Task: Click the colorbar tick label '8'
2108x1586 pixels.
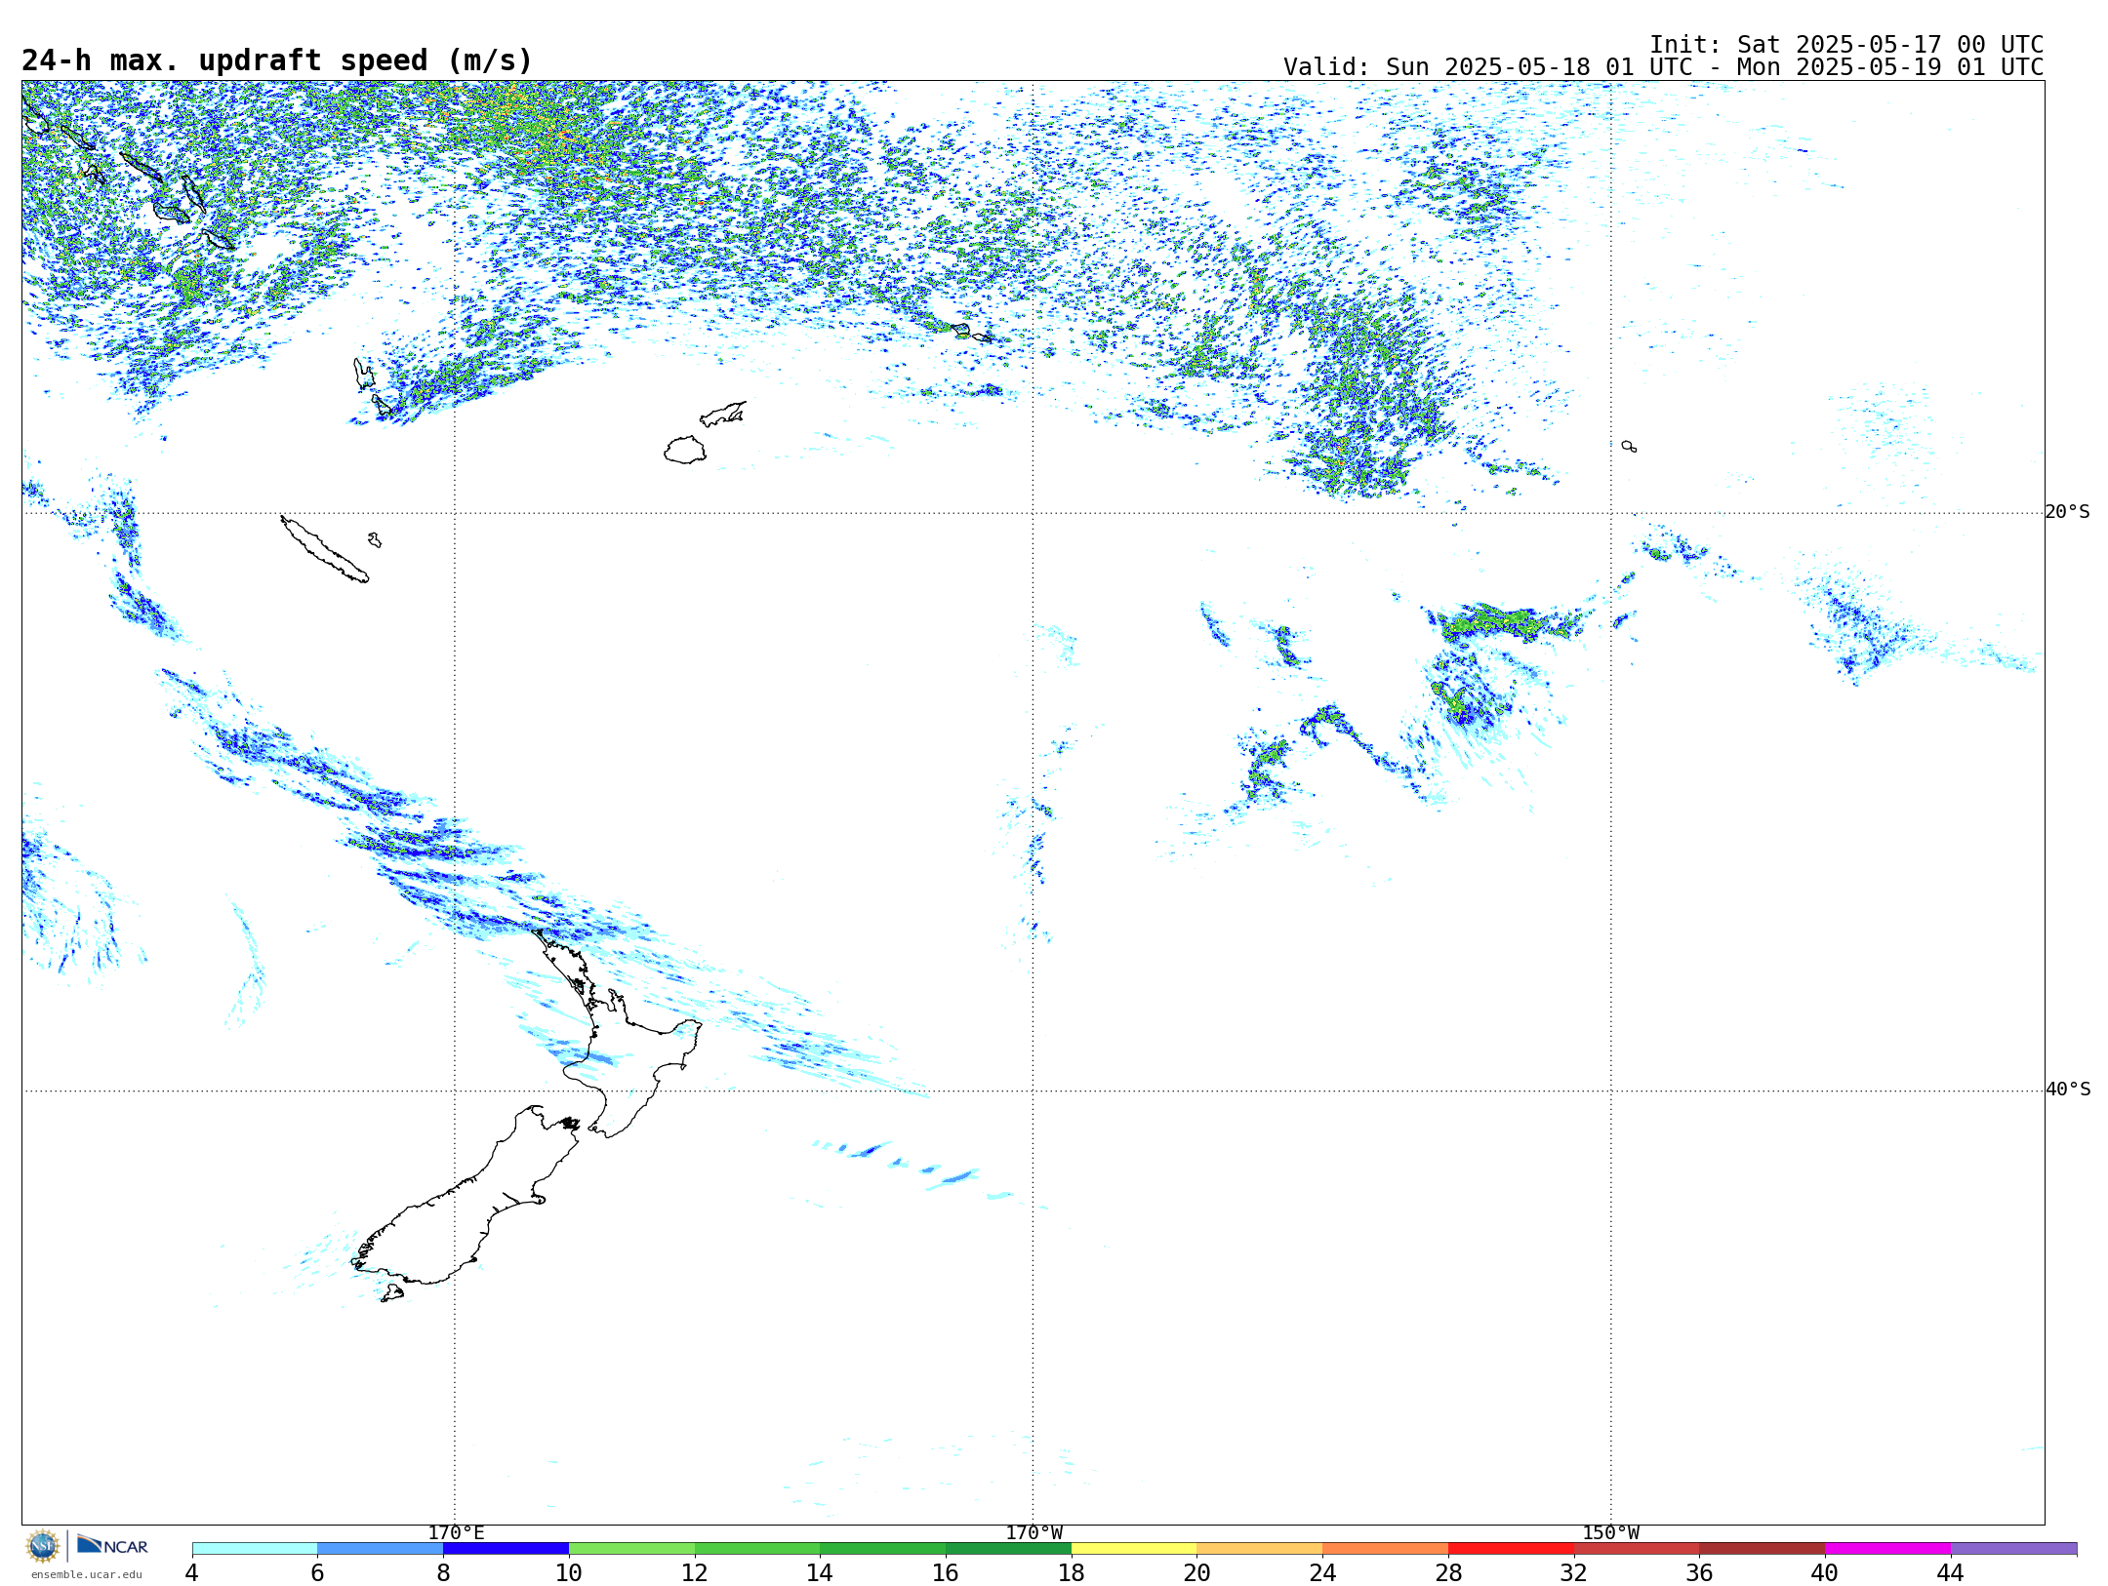Action: click(x=443, y=1572)
